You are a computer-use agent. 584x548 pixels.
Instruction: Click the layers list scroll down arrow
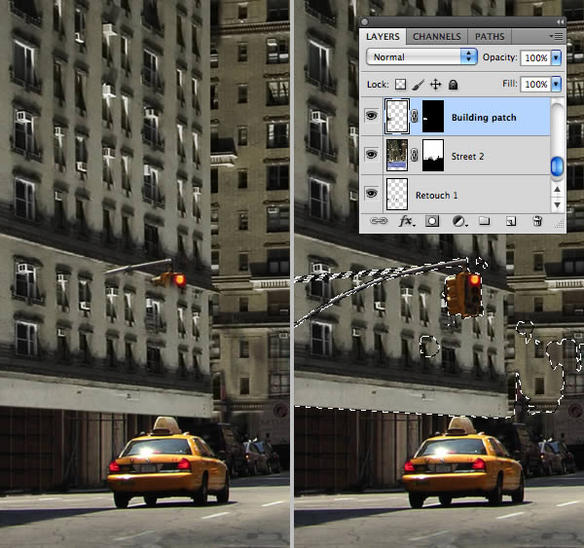tap(557, 205)
